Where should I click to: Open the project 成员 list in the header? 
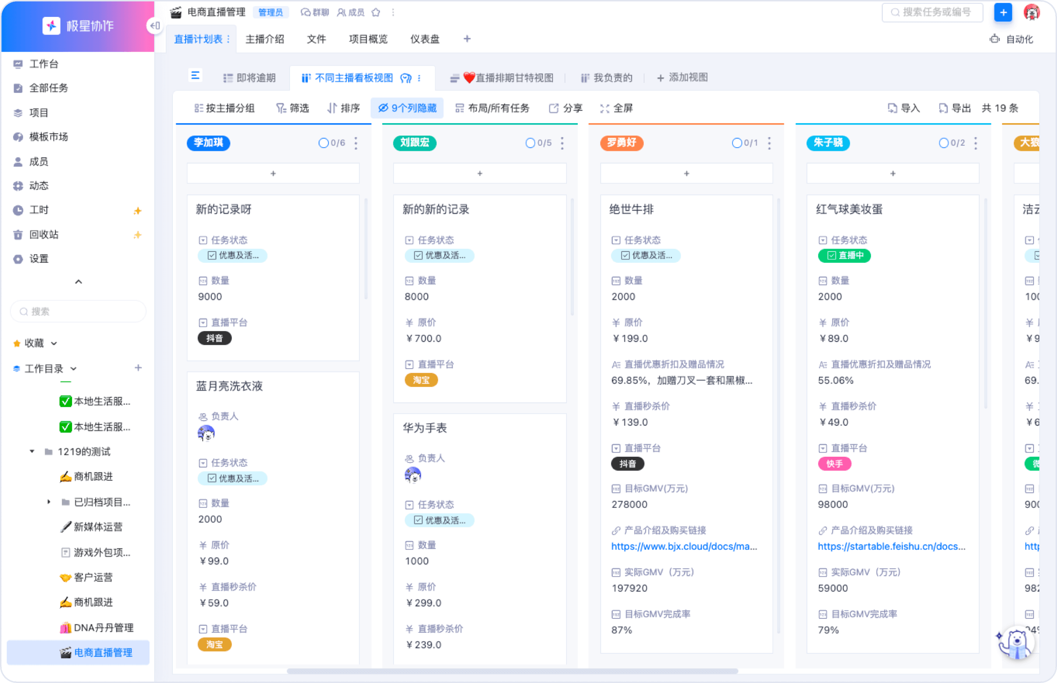351,13
